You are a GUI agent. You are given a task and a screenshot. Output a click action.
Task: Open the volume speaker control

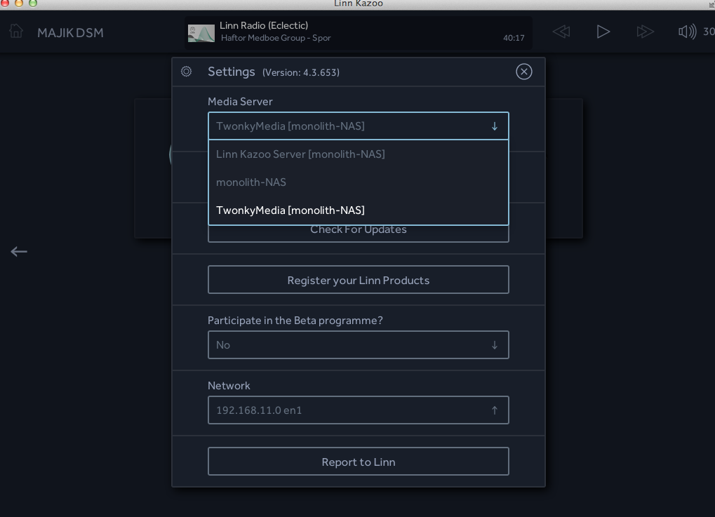pyautogui.click(x=687, y=32)
